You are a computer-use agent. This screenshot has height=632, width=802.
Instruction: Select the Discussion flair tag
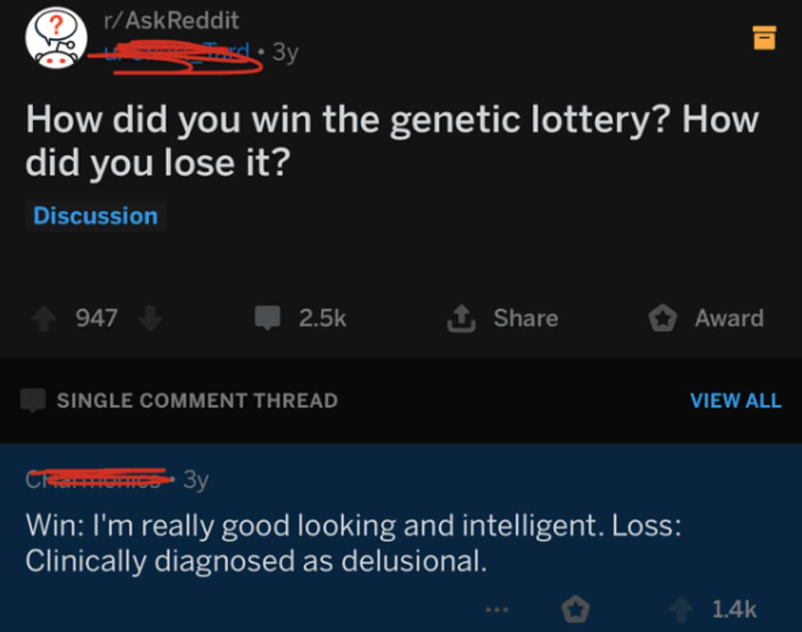[96, 216]
